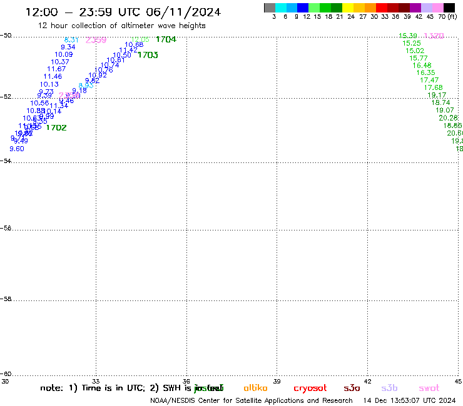The height and width of the screenshot is (406, 463).
Task: Click the 'altika' satellite legend label
Action: (x=255, y=388)
